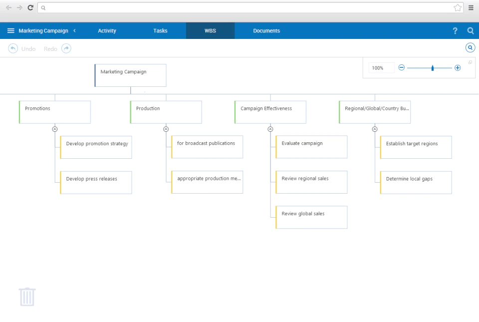Collapse the Regional/Global/Country branch
The width and height of the screenshot is (479, 322).
point(375,129)
